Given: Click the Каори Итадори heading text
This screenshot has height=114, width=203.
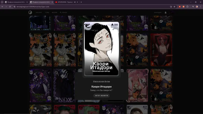Looking at the screenshot, I should (x=102, y=87).
